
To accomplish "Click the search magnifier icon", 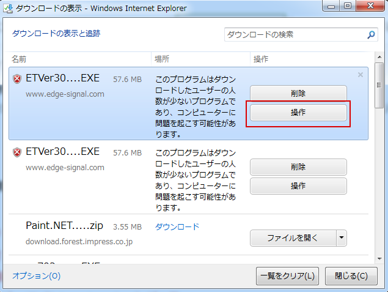I will [371, 35].
